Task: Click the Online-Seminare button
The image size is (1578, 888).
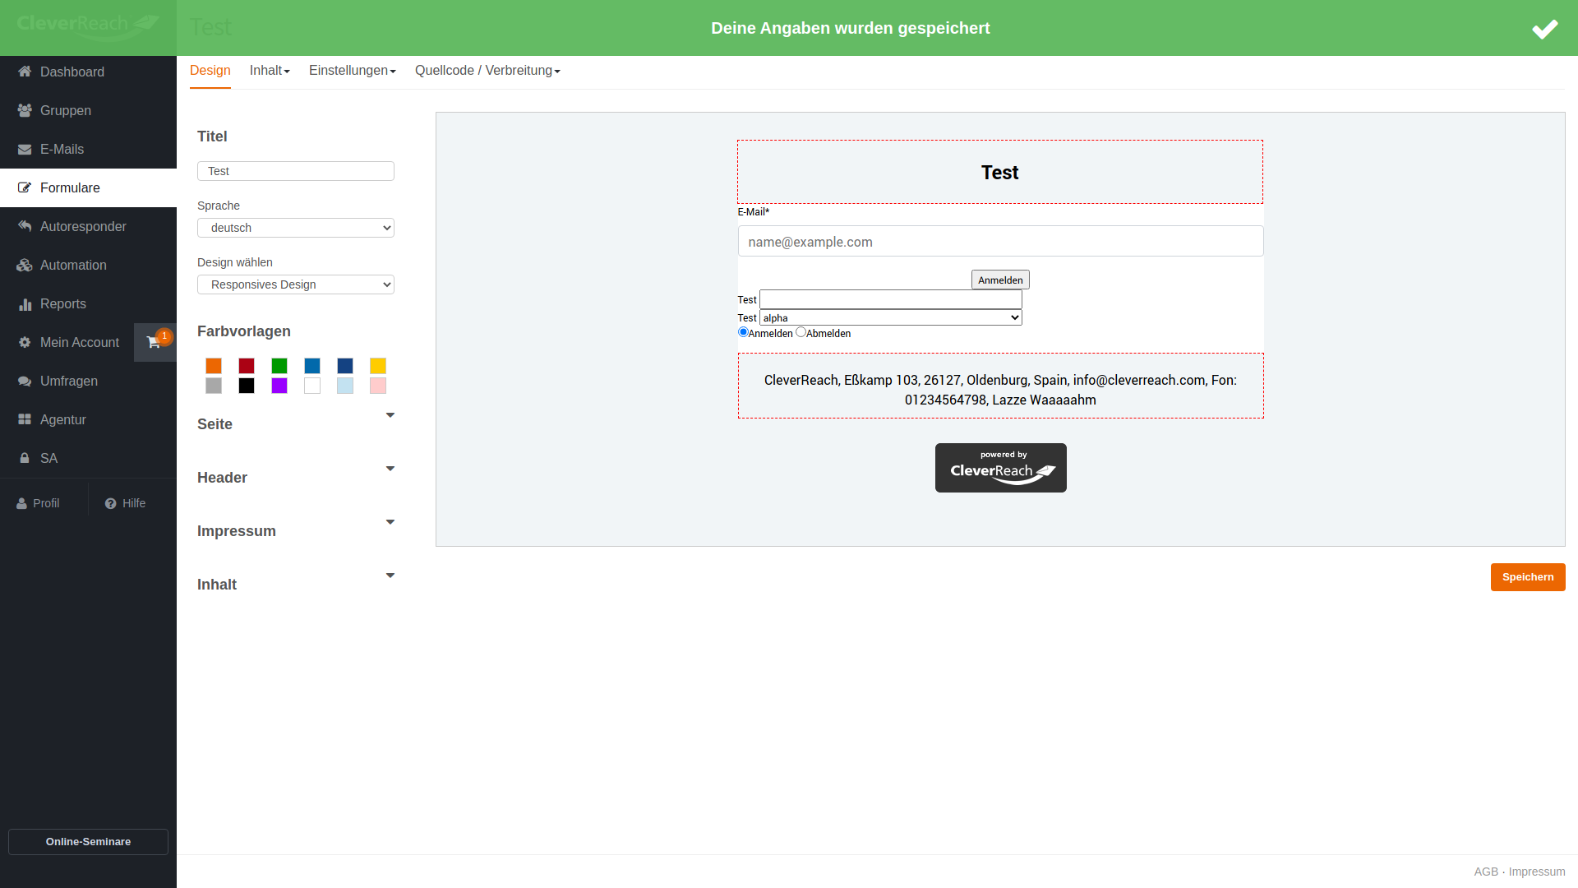Action: [x=88, y=841]
